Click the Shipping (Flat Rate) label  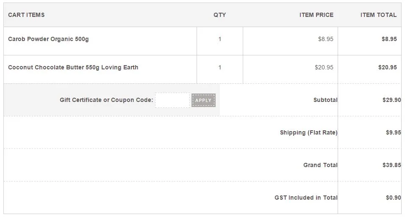(x=308, y=133)
